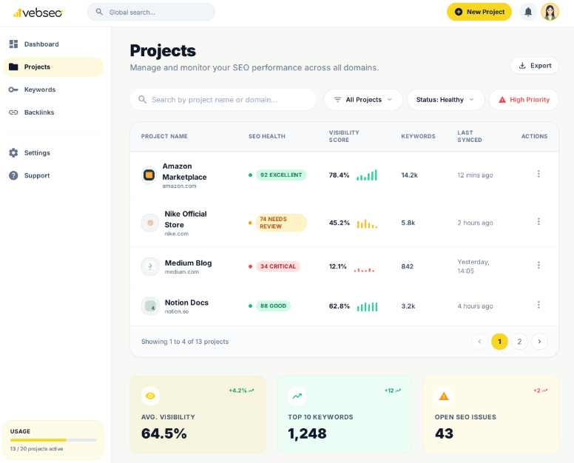
Task: Click Showing 1 to 4 of 13 projects text
Action: click(x=185, y=342)
